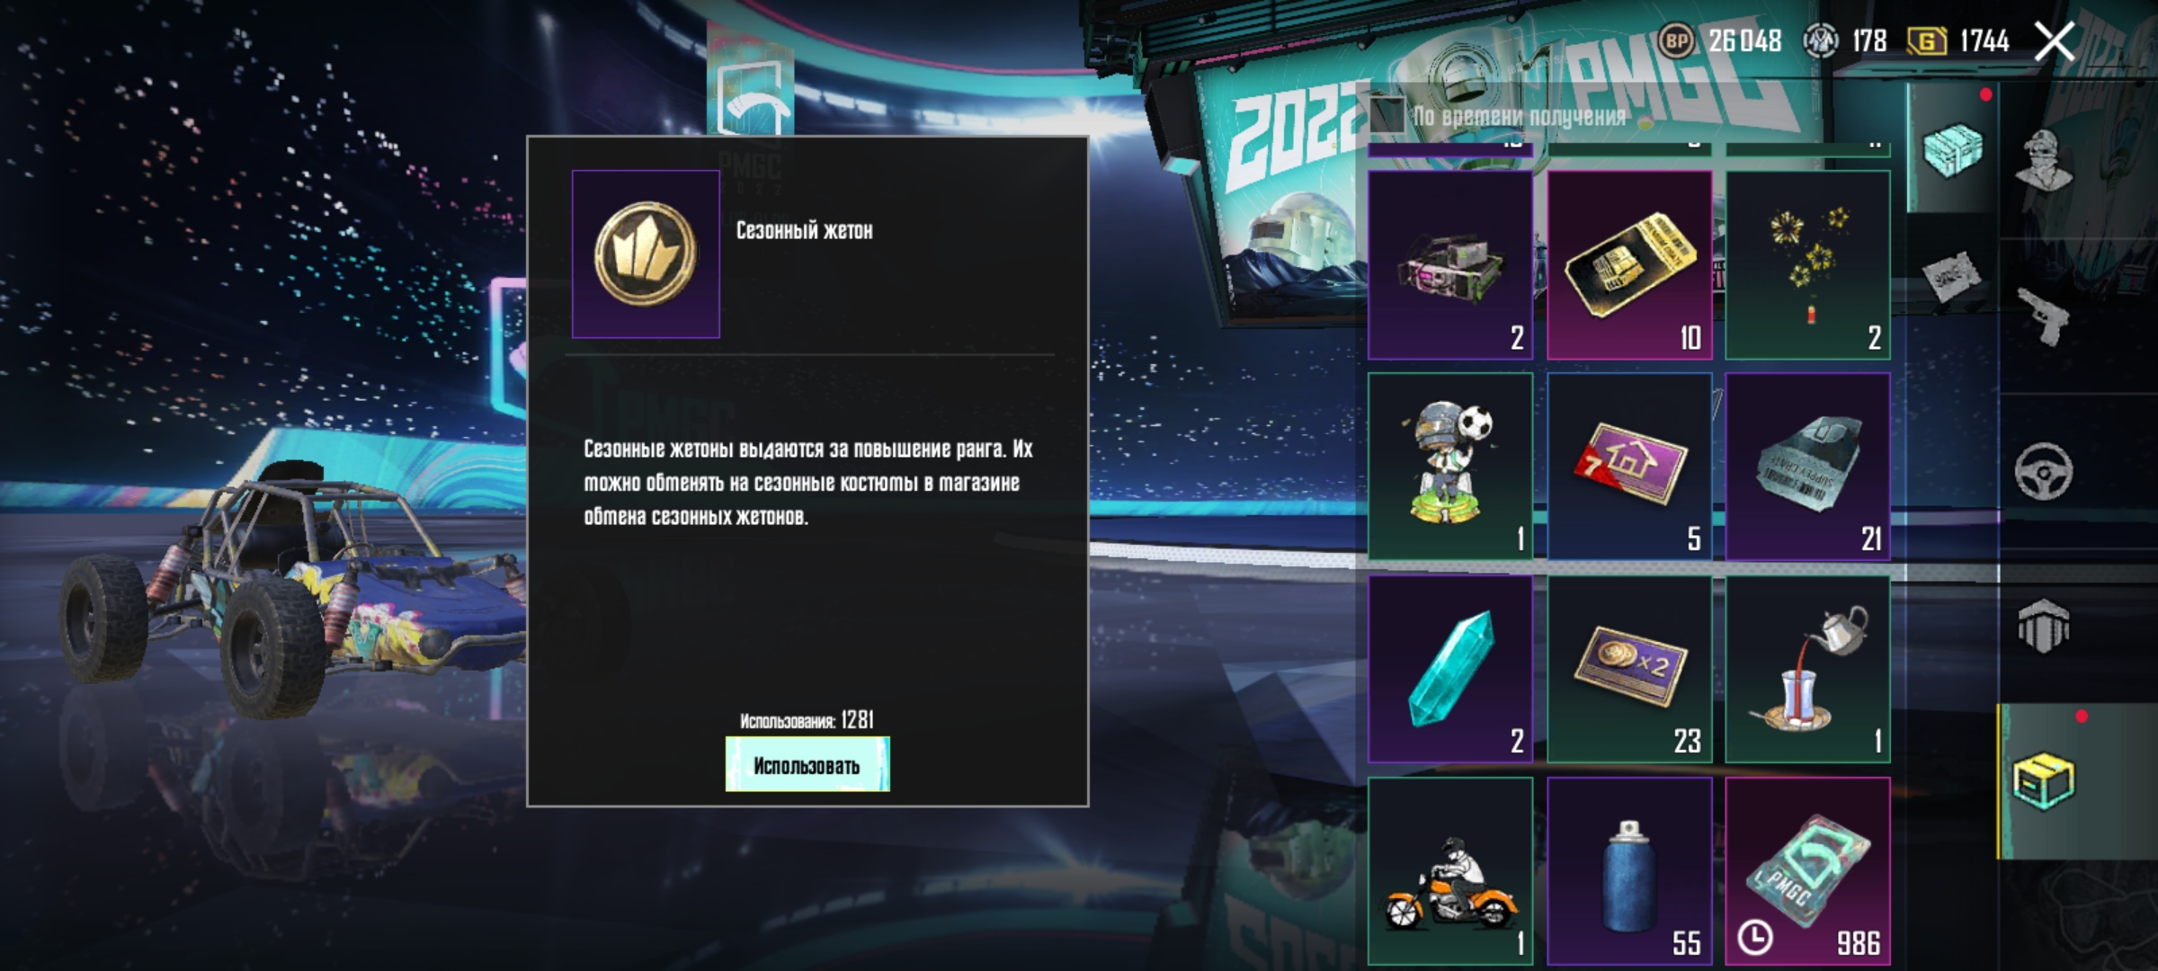Image resolution: width=2158 pixels, height=971 pixels.
Task: Select the silver supply crate coupon
Action: (1807, 467)
